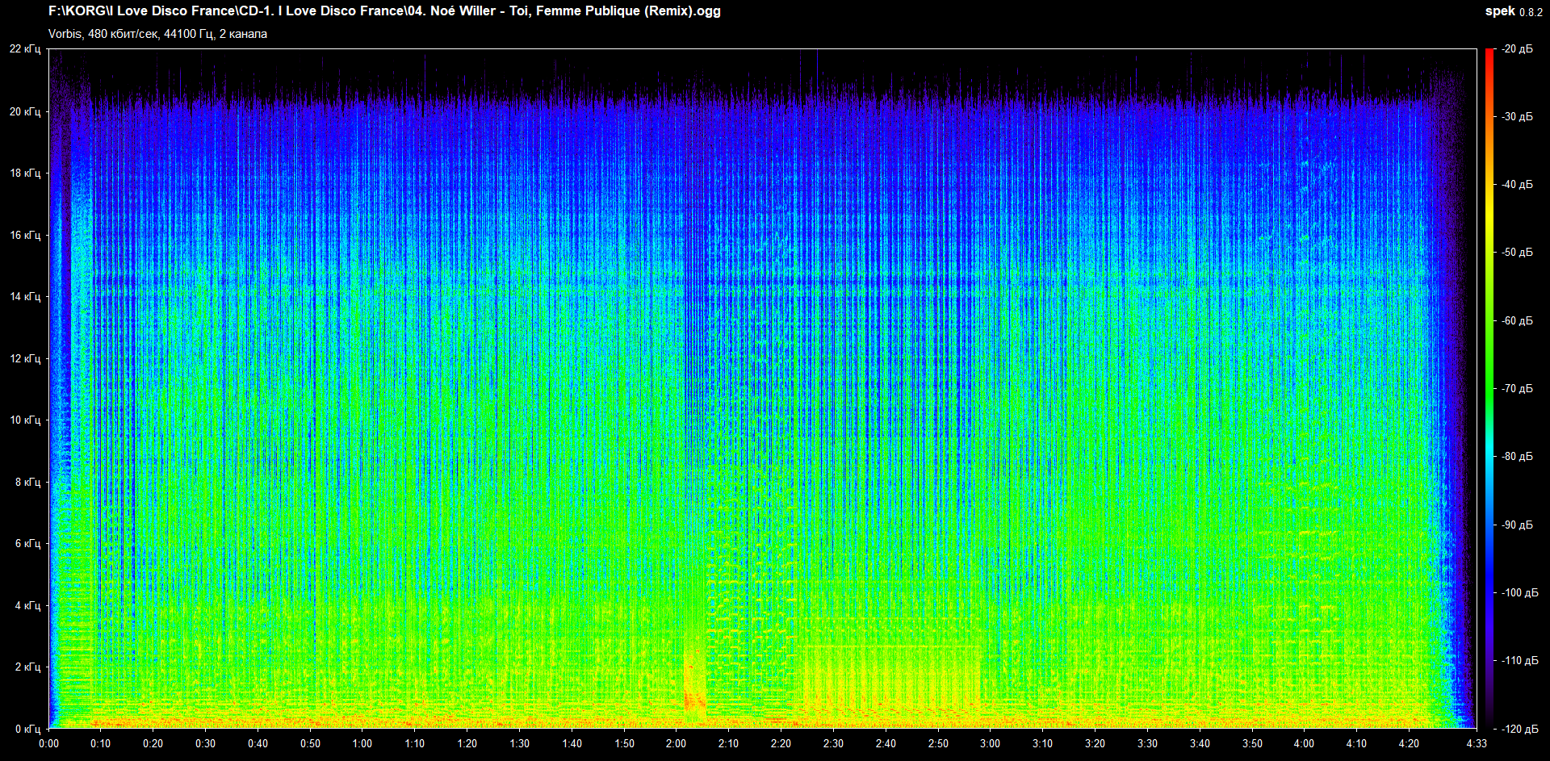This screenshot has height=761, width=1550.
Task: Click the file path title at the top
Action: [384, 11]
